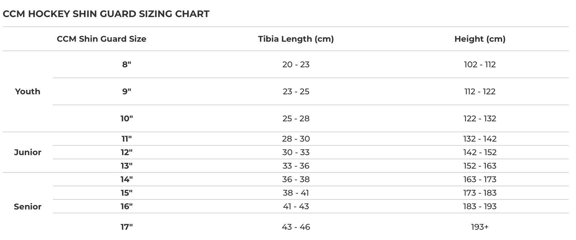Select the 15" shin guard size cell
This screenshot has height=240, width=576.
coord(127,193)
